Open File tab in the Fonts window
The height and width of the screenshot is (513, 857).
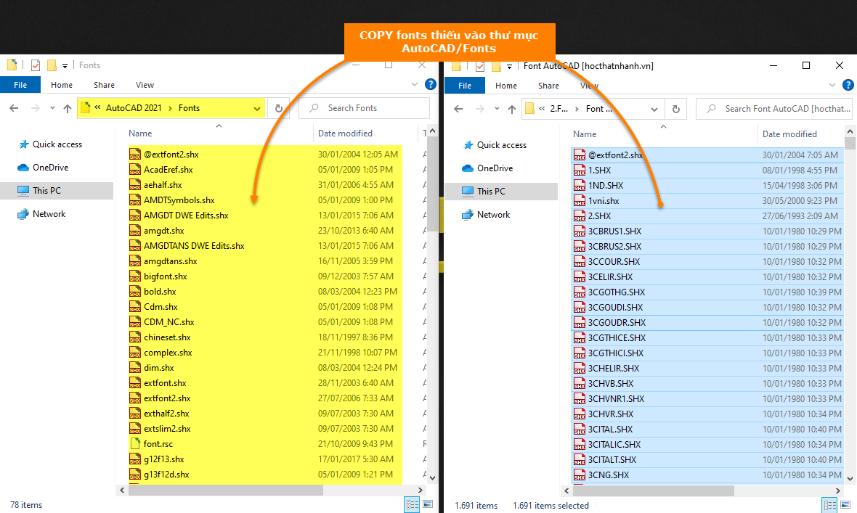tap(20, 85)
